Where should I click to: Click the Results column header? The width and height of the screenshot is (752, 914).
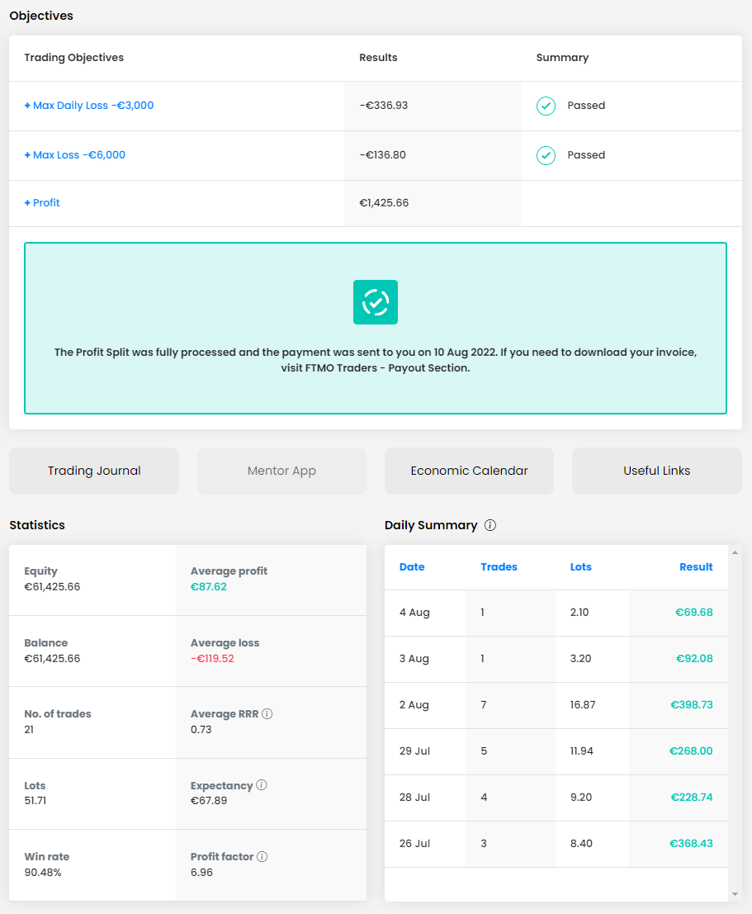pos(378,58)
